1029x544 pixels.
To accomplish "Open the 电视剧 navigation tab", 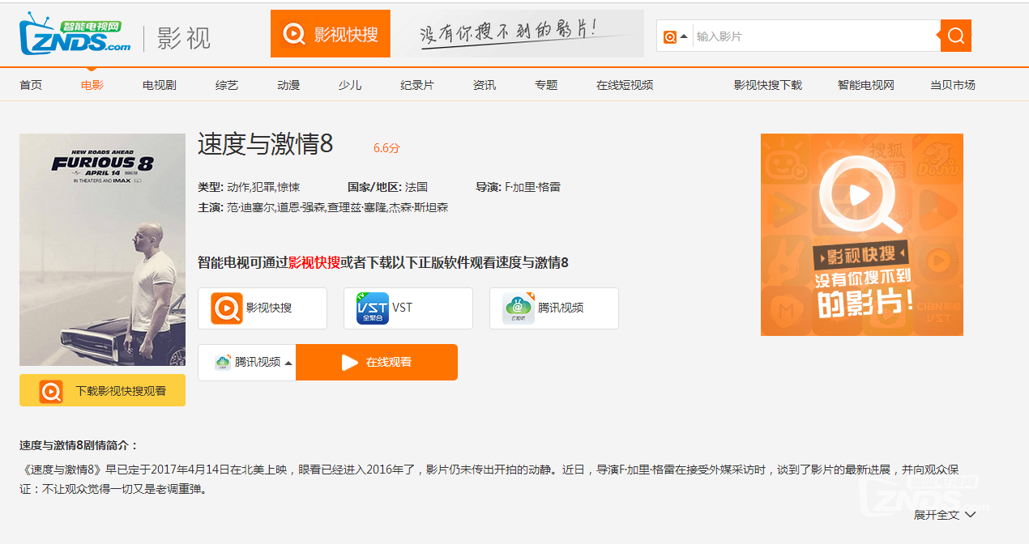I will coord(160,85).
